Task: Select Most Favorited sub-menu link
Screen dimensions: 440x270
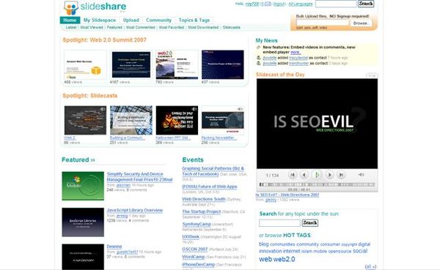Action: point(172,28)
